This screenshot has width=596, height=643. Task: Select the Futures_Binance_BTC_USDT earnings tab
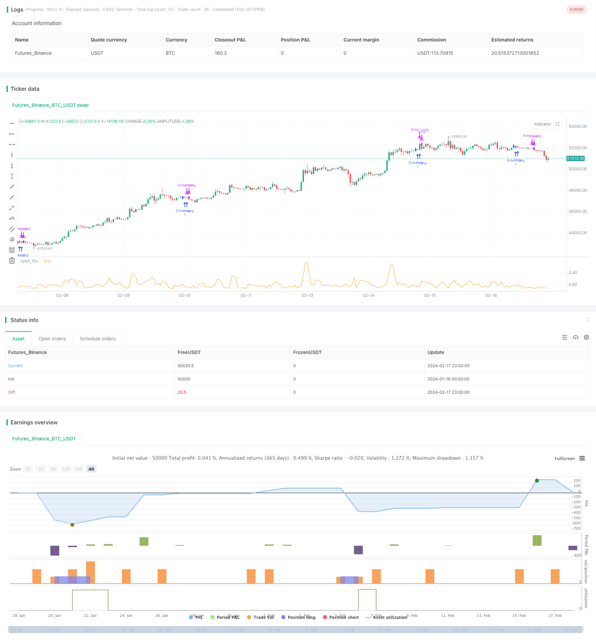[x=44, y=439]
